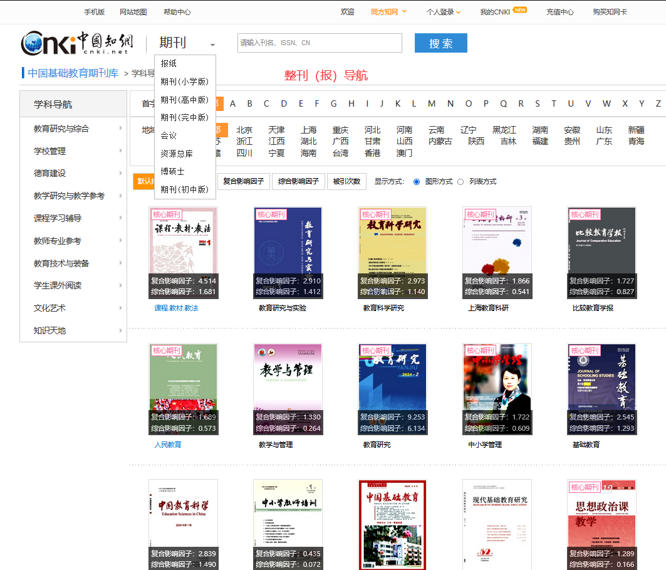Expand 课程学习辅导 category
Viewport: 666px width, 570px height.
[x=73, y=218]
